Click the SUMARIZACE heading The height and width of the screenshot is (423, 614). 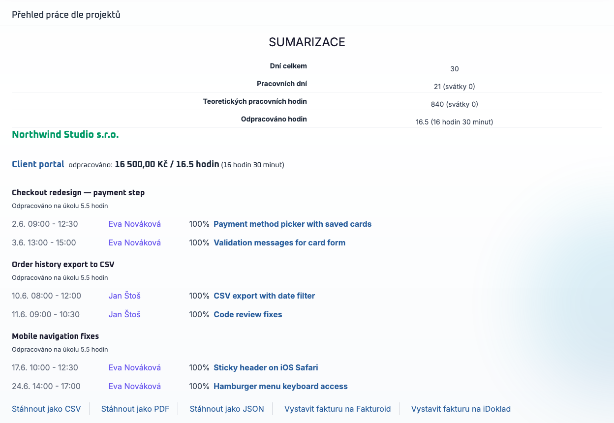[307, 42]
